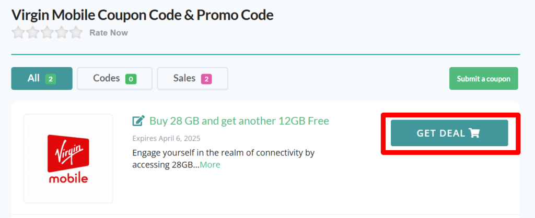This screenshot has height=218, width=535.
Task: Give a four-star rating
Action: coord(62,32)
